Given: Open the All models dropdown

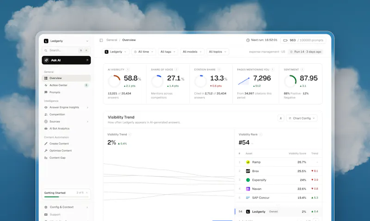Looking at the screenshot, I should 192,52.
